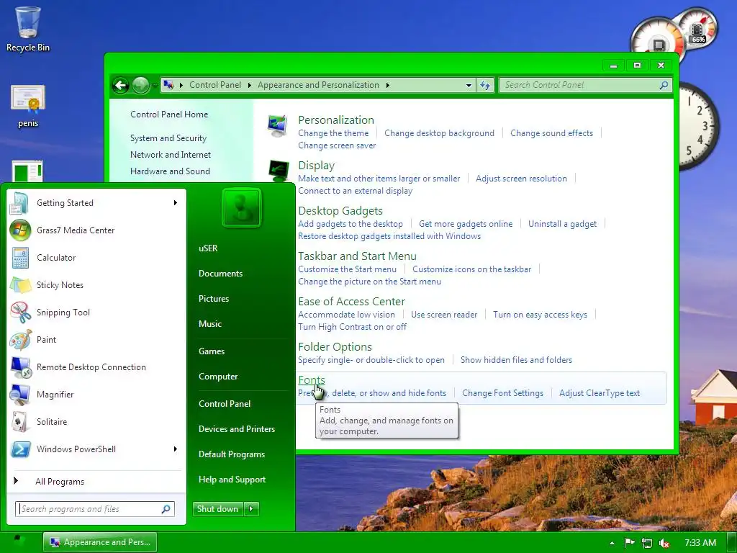The height and width of the screenshot is (553, 737).
Task: Show hidden tray icons arrow
Action: (612, 543)
